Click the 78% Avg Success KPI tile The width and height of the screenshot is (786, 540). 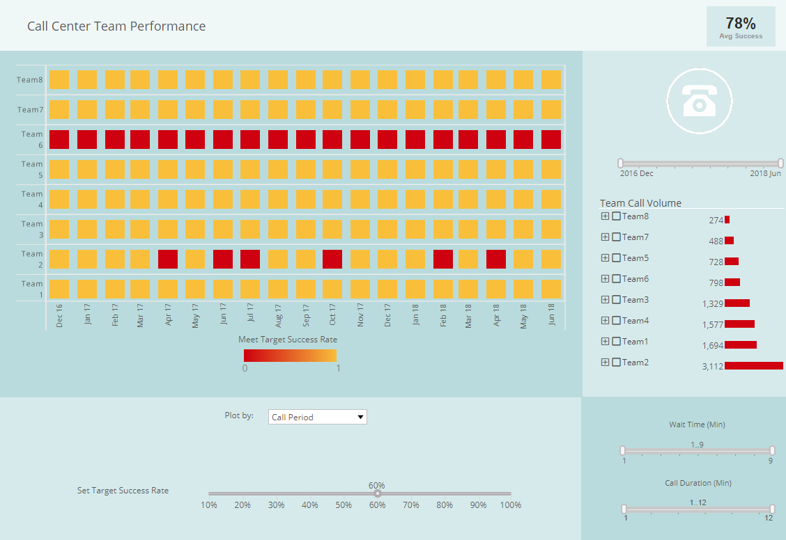coord(741,26)
